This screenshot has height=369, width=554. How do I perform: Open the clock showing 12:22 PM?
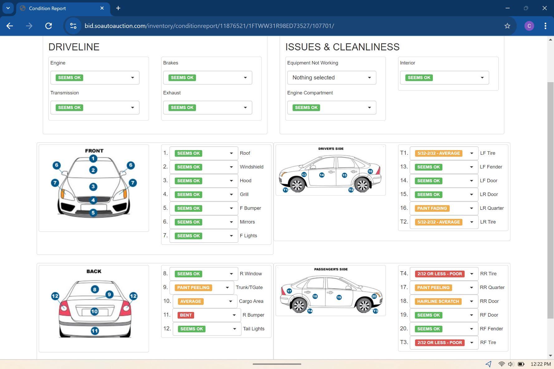541,364
